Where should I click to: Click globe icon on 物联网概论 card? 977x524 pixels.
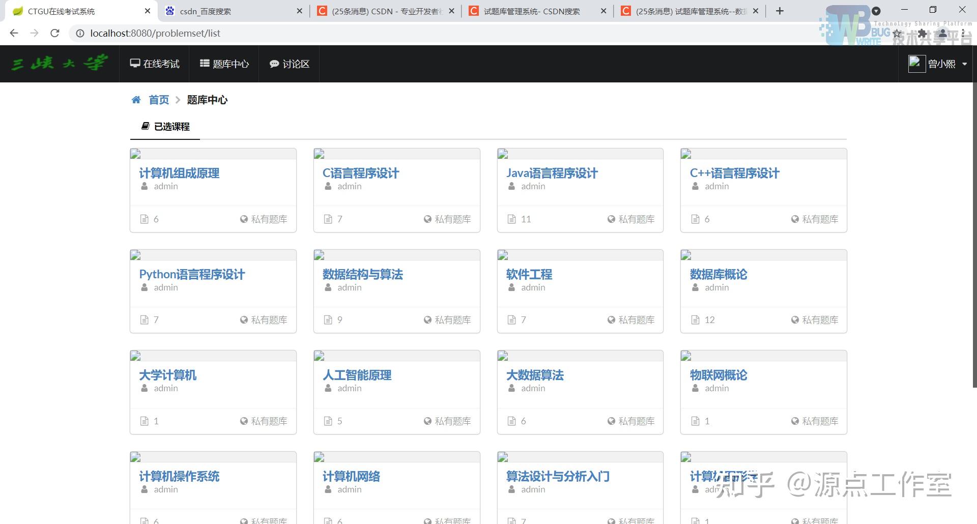click(x=795, y=421)
